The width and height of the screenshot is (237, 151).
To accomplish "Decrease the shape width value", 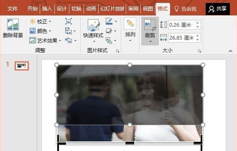I will pos(198,40).
